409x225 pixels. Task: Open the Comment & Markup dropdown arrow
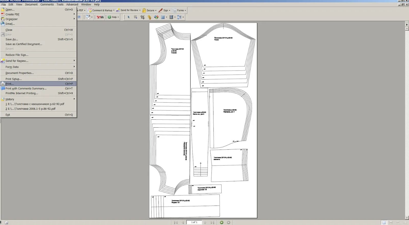tap(114, 10)
